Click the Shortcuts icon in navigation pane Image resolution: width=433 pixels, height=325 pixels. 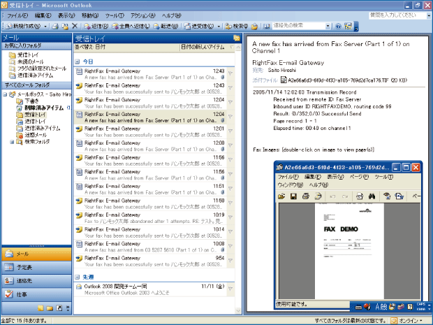pyautogui.click(x=59, y=308)
